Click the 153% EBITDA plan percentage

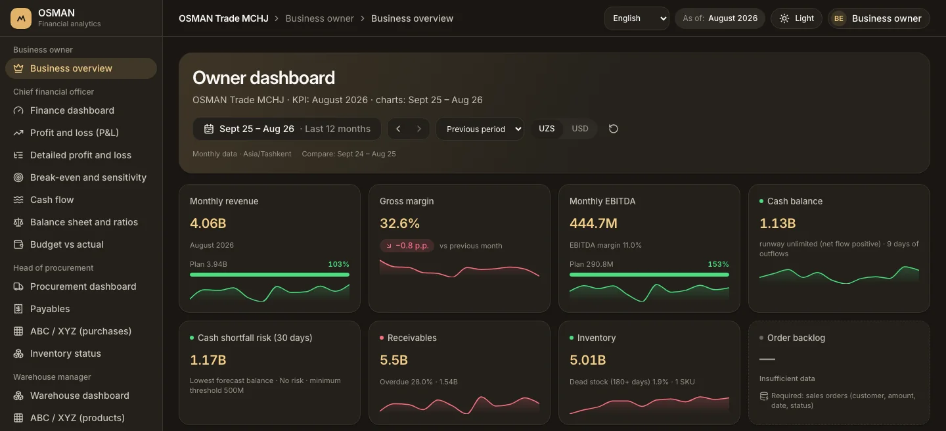[718, 264]
